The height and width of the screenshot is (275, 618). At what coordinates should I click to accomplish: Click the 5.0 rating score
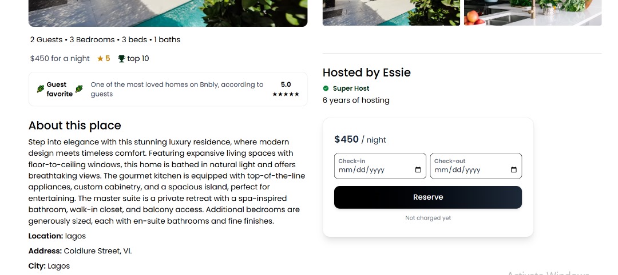click(x=286, y=84)
